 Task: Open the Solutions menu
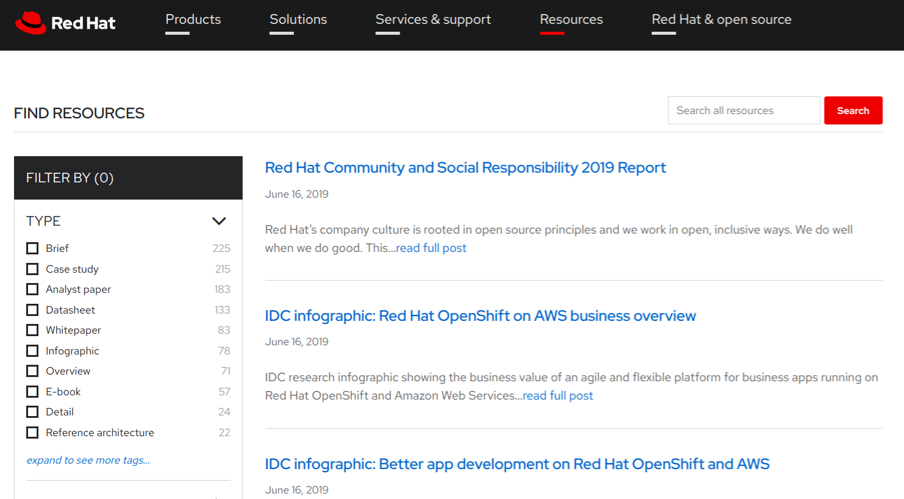click(298, 20)
